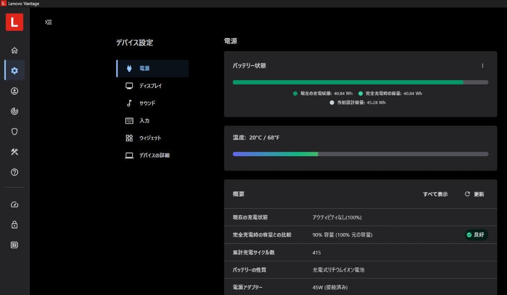Select the Device settings gear icon
Viewport: 507px width, 295px height.
click(x=15, y=70)
